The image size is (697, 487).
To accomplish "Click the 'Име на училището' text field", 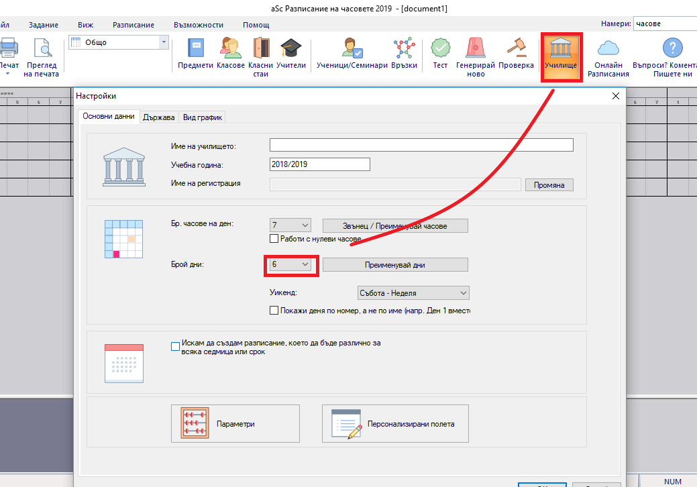I will coord(421,145).
